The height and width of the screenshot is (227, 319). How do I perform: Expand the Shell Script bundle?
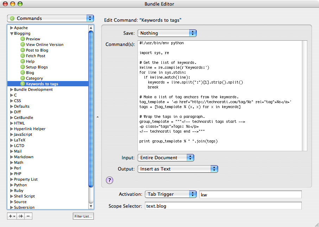coord(12,196)
